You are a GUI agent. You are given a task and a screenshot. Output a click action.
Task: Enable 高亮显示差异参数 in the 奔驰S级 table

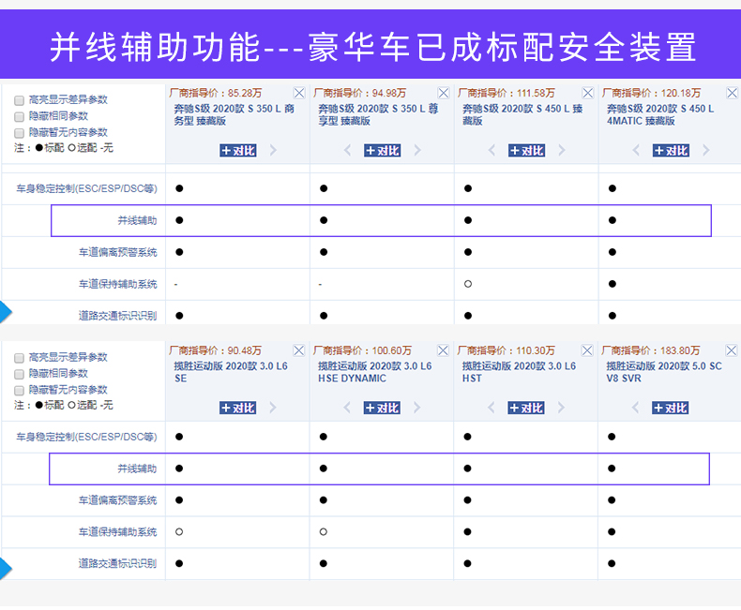(x=20, y=100)
